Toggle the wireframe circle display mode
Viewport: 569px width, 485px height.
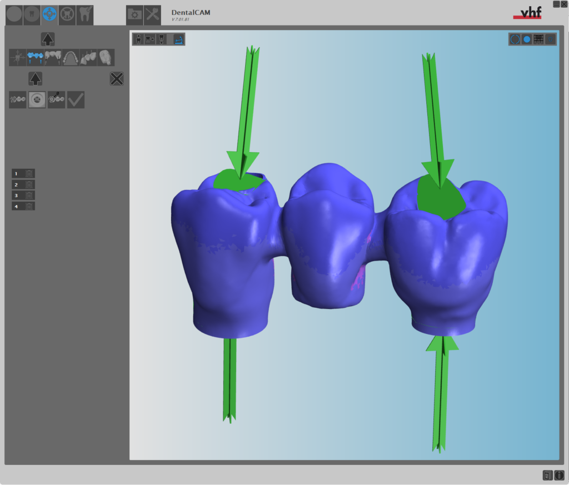pyautogui.click(x=515, y=39)
